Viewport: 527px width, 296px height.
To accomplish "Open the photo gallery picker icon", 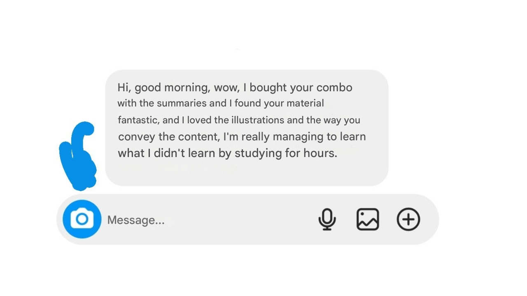I will tap(367, 219).
